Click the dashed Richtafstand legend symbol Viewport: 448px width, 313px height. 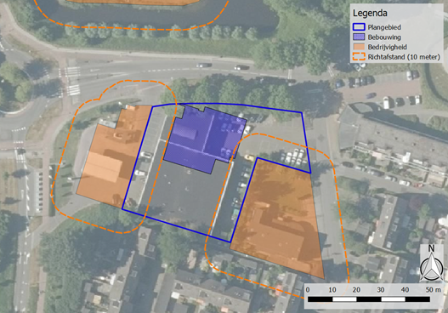(x=359, y=57)
